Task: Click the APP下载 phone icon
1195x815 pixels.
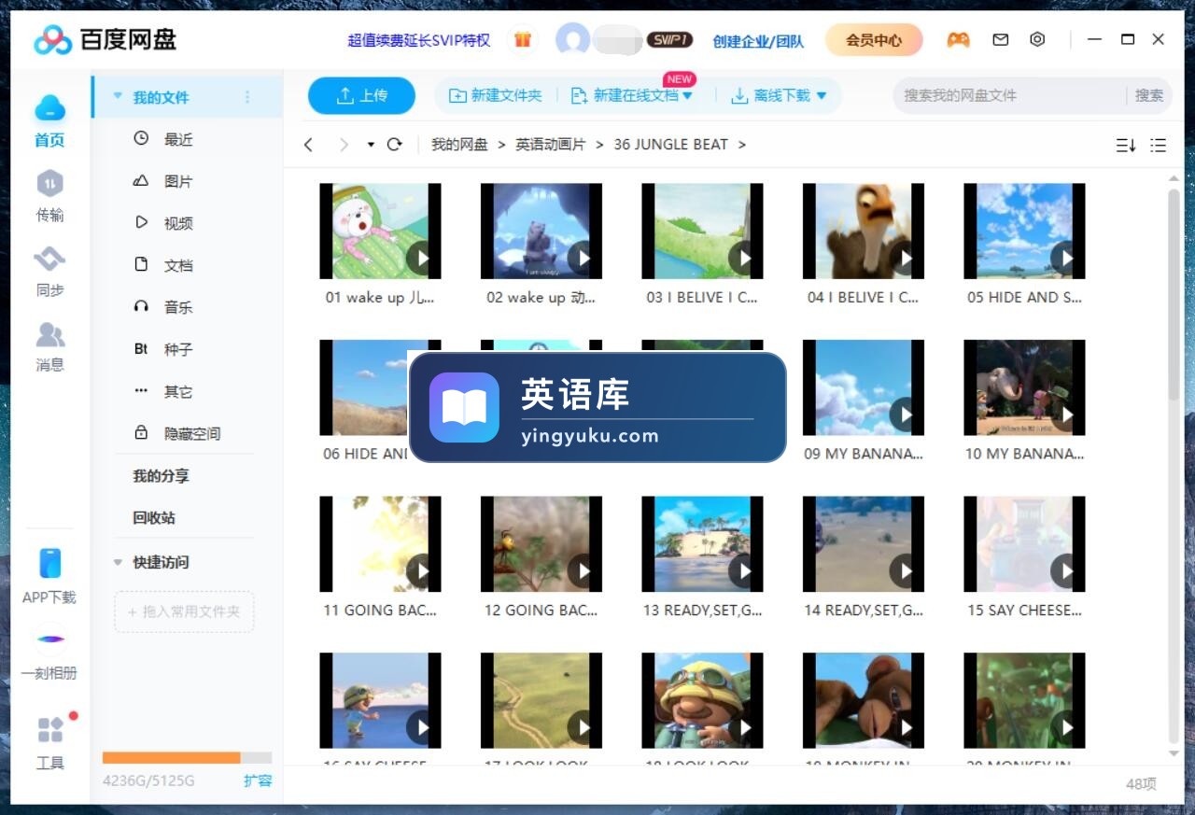Action: [49, 564]
